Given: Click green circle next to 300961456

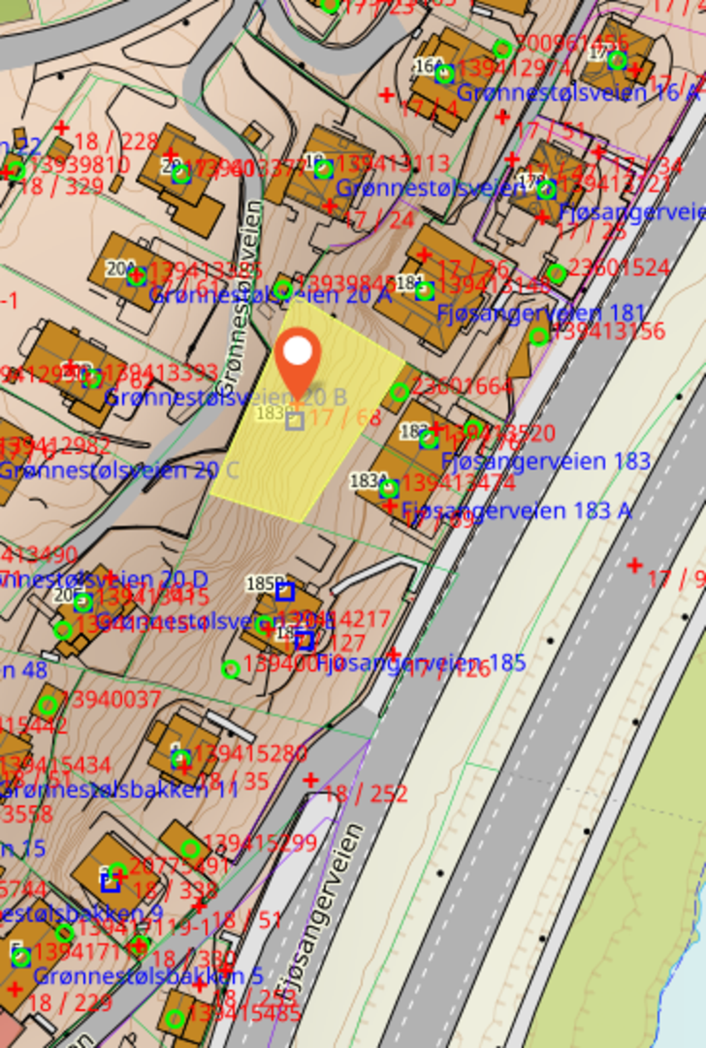Looking at the screenshot, I should click(x=503, y=49).
